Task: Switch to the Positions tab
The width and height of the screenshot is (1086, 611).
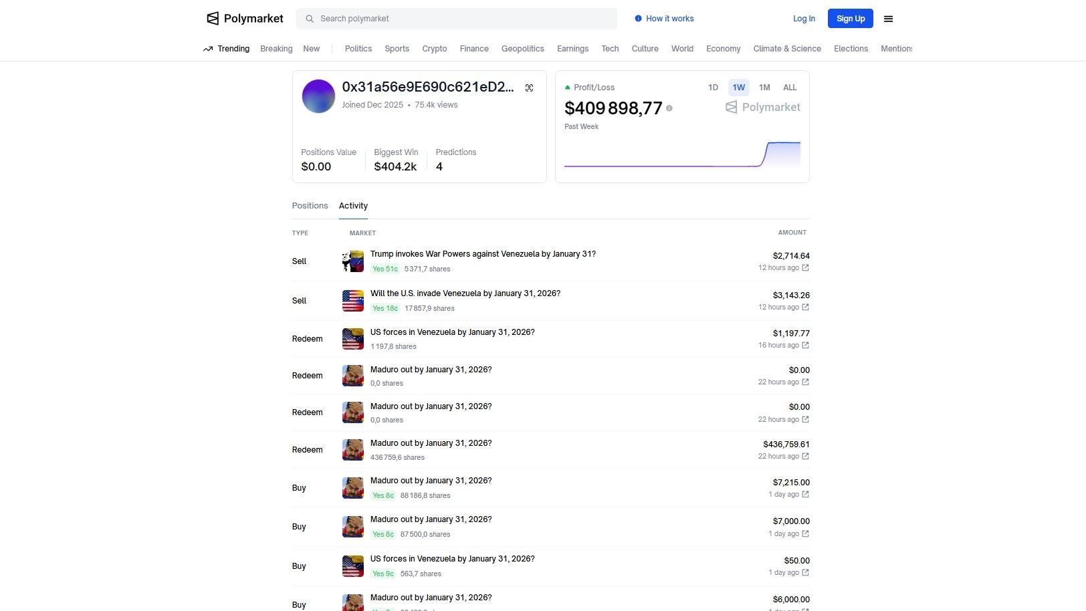Action: 310,206
